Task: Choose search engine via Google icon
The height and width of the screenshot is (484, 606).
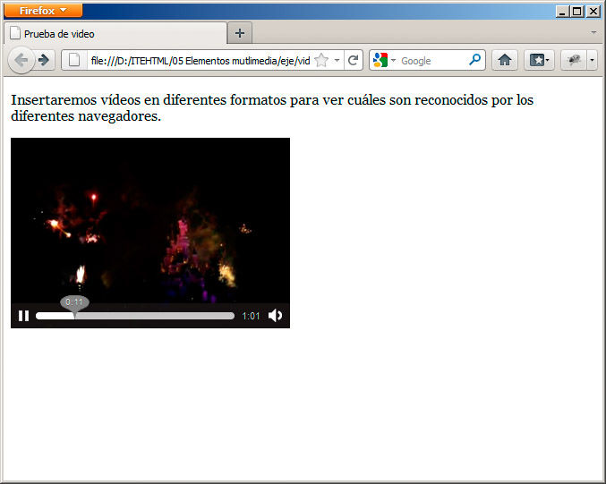Action: pos(383,61)
